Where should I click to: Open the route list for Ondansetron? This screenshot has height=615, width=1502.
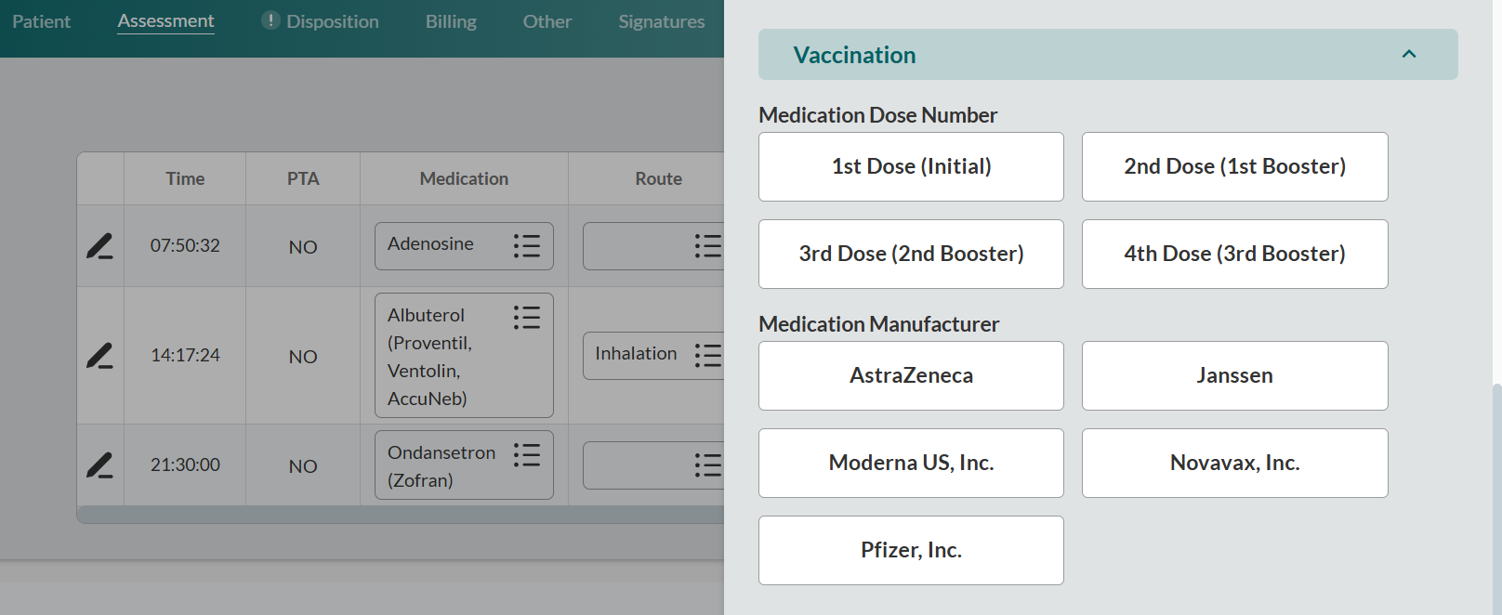pyautogui.click(x=706, y=465)
